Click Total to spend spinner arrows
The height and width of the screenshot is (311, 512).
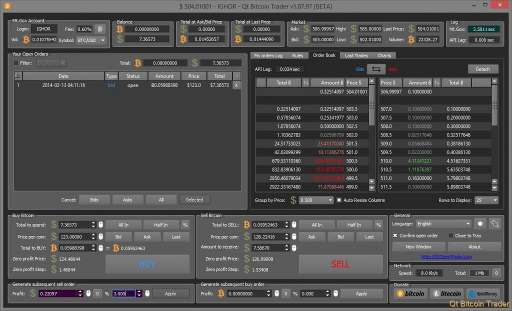[x=93, y=225]
